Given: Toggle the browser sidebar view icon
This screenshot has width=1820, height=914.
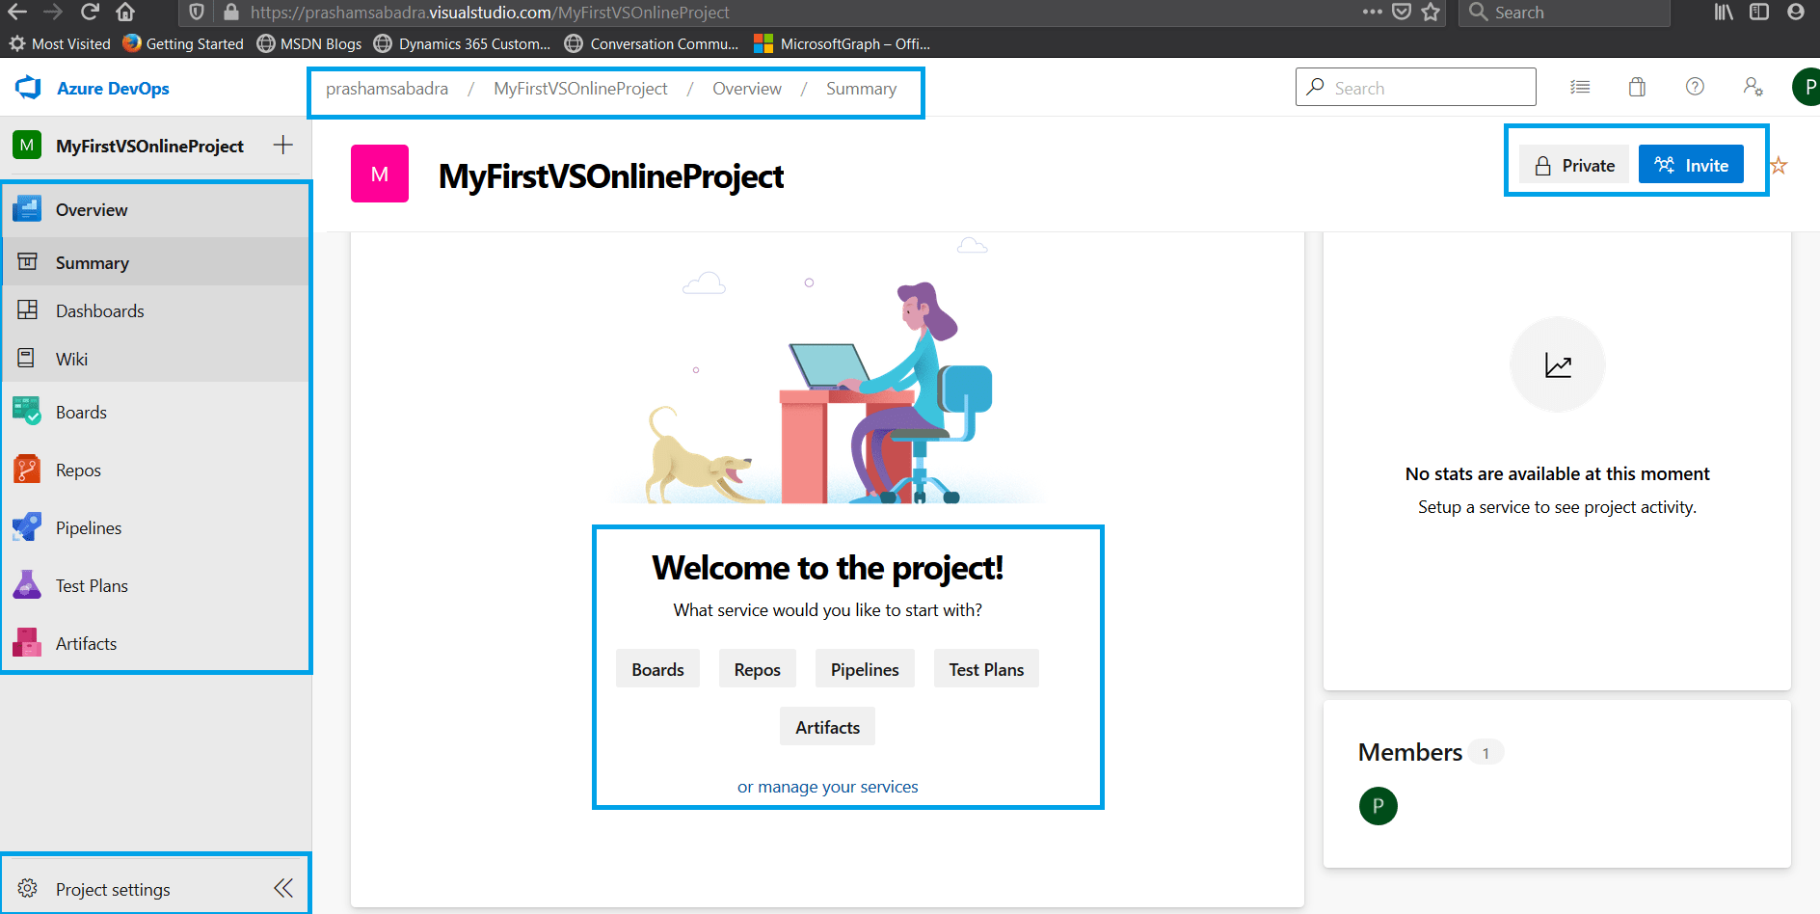Looking at the screenshot, I should coord(1759,12).
